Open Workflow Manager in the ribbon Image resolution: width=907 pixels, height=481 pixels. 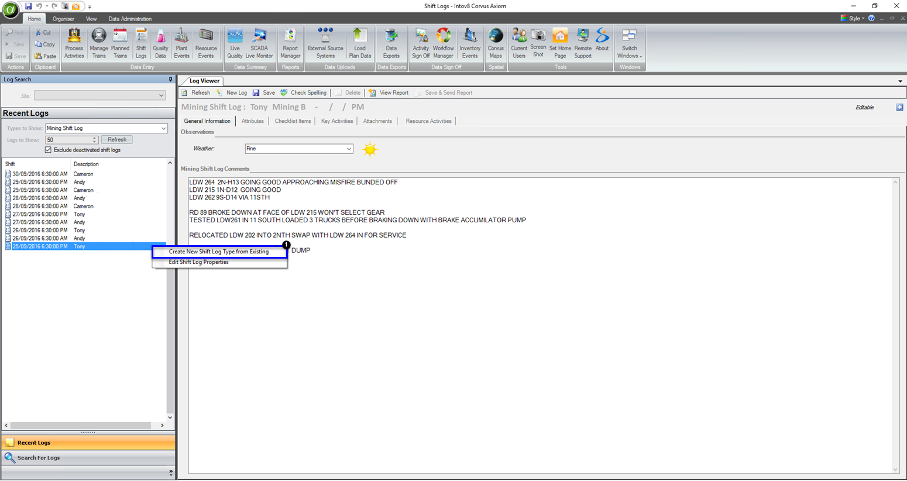click(443, 44)
